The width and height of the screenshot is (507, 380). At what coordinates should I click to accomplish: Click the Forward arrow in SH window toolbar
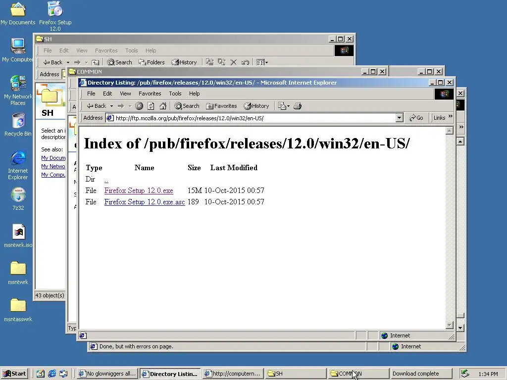click(x=77, y=62)
